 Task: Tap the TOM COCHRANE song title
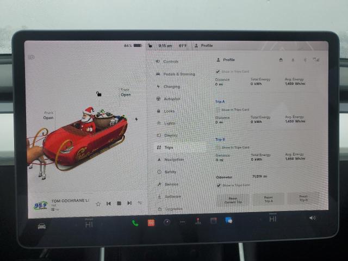pyautogui.click(x=70, y=201)
